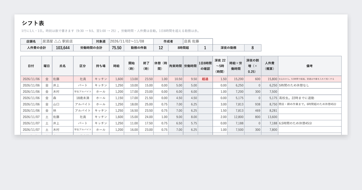Click the 拘束時間 value 10.50
Image resolution: width=362 pixels, height=190 pixels.
(176, 79)
